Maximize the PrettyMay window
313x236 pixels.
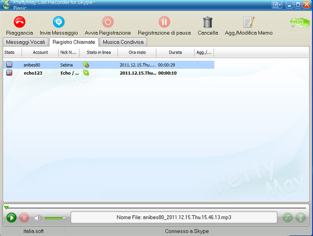pos(298,5)
